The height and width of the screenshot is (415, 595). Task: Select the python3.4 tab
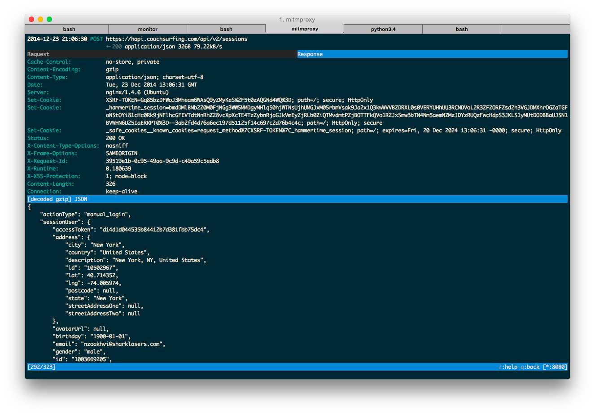tap(383, 28)
